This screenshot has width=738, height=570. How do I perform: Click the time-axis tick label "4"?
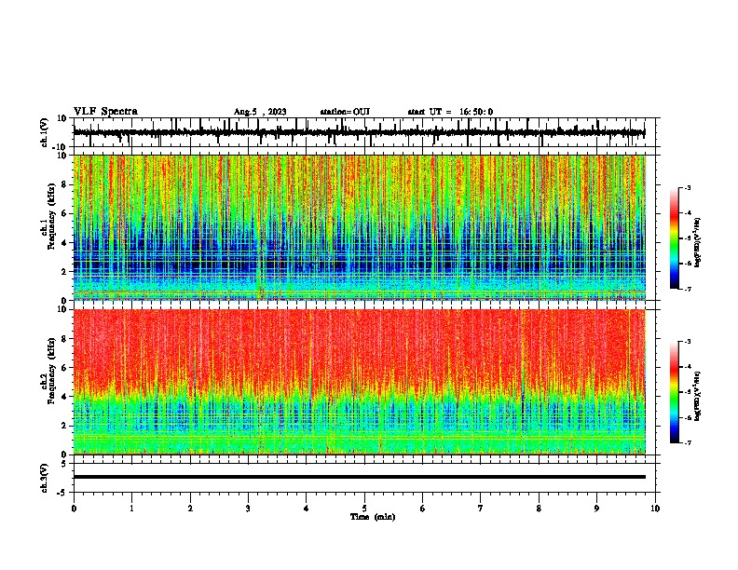click(x=307, y=509)
